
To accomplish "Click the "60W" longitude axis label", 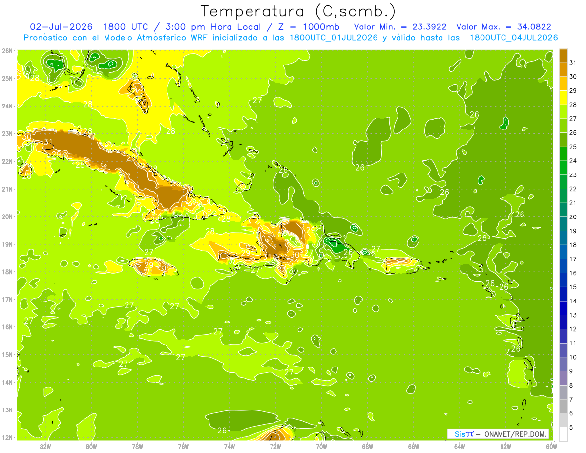I will click(x=551, y=446).
